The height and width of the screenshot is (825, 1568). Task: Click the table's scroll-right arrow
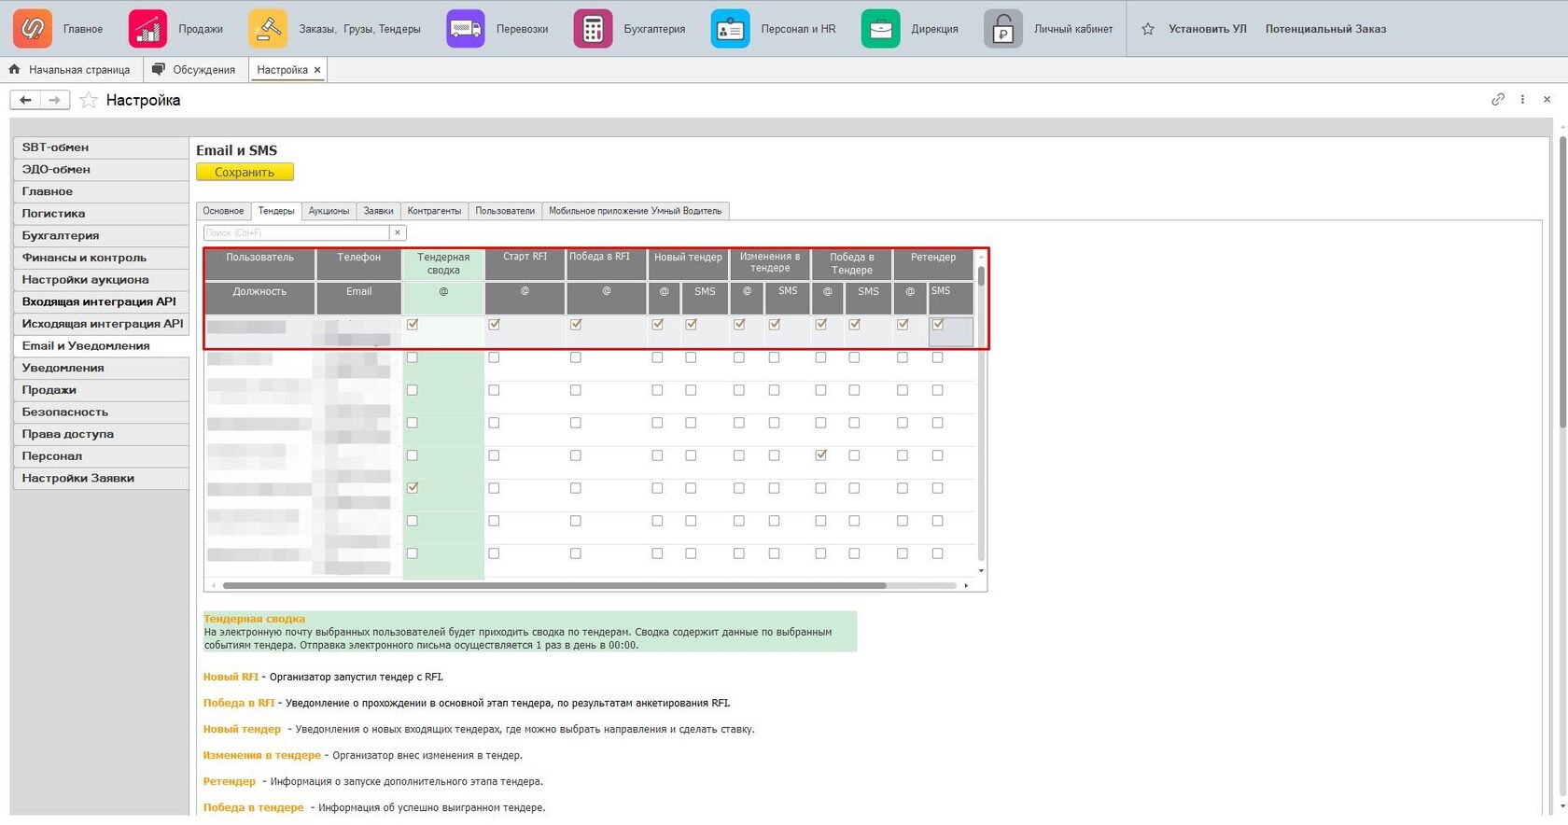(966, 585)
